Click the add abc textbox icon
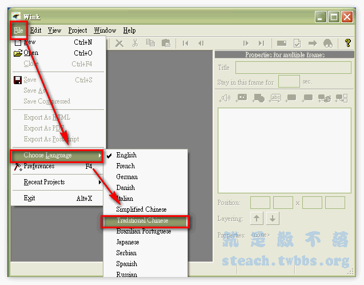 click(x=275, y=98)
